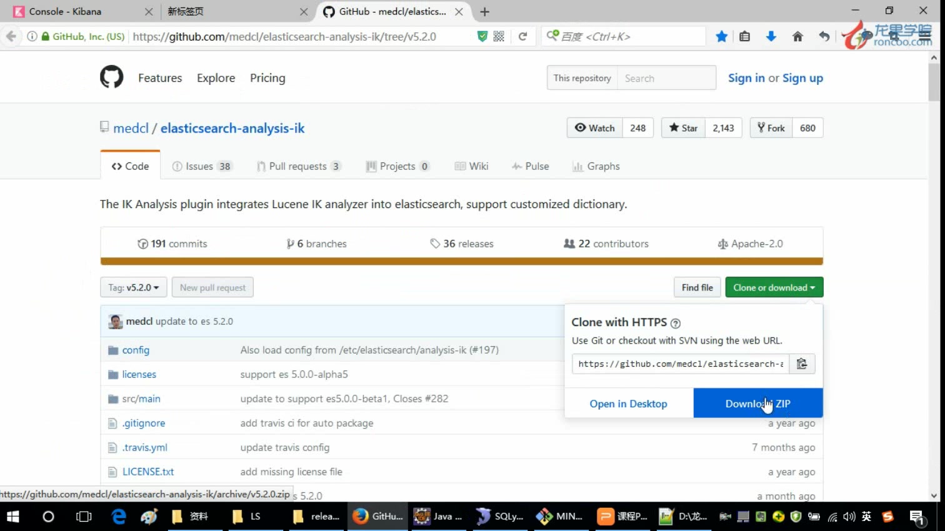Open downloads with the blue arrow icon
945x531 pixels.
[x=771, y=36]
